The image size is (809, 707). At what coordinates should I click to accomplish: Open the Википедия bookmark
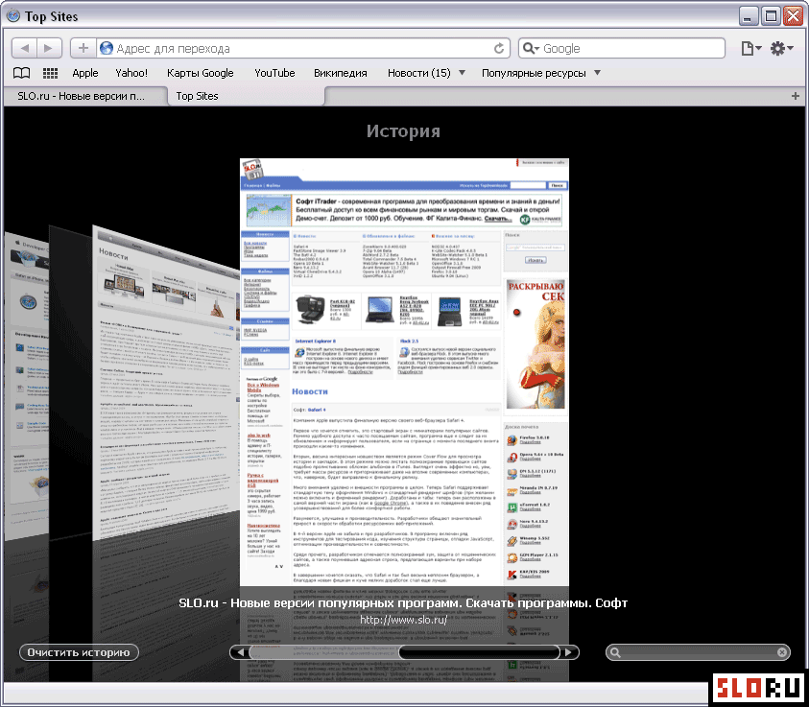point(340,73)
